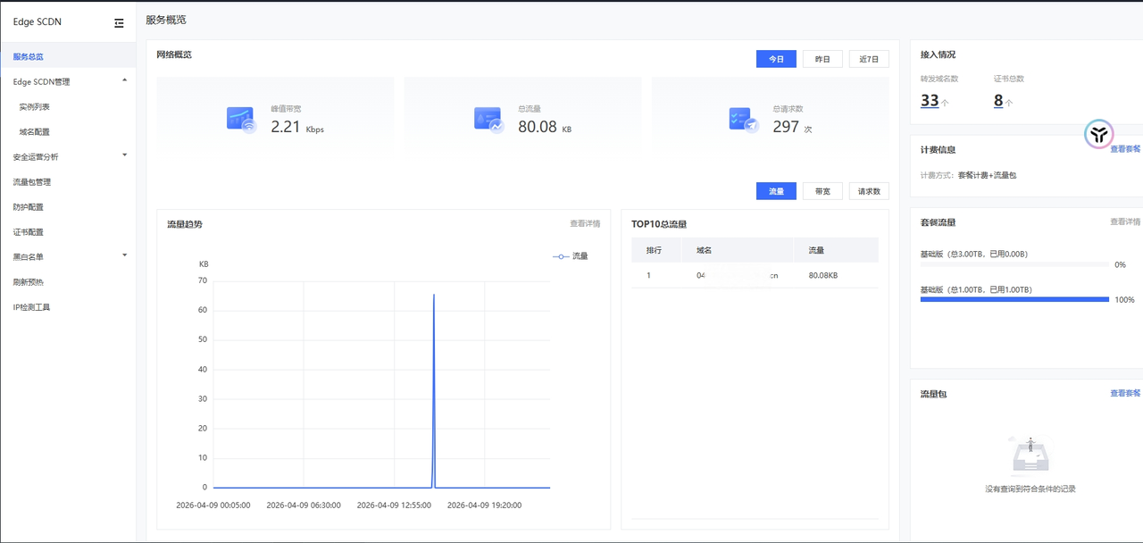Click the total requests checklist icon
This screenshot has width=1143, height=543.
tap(743, 120)
